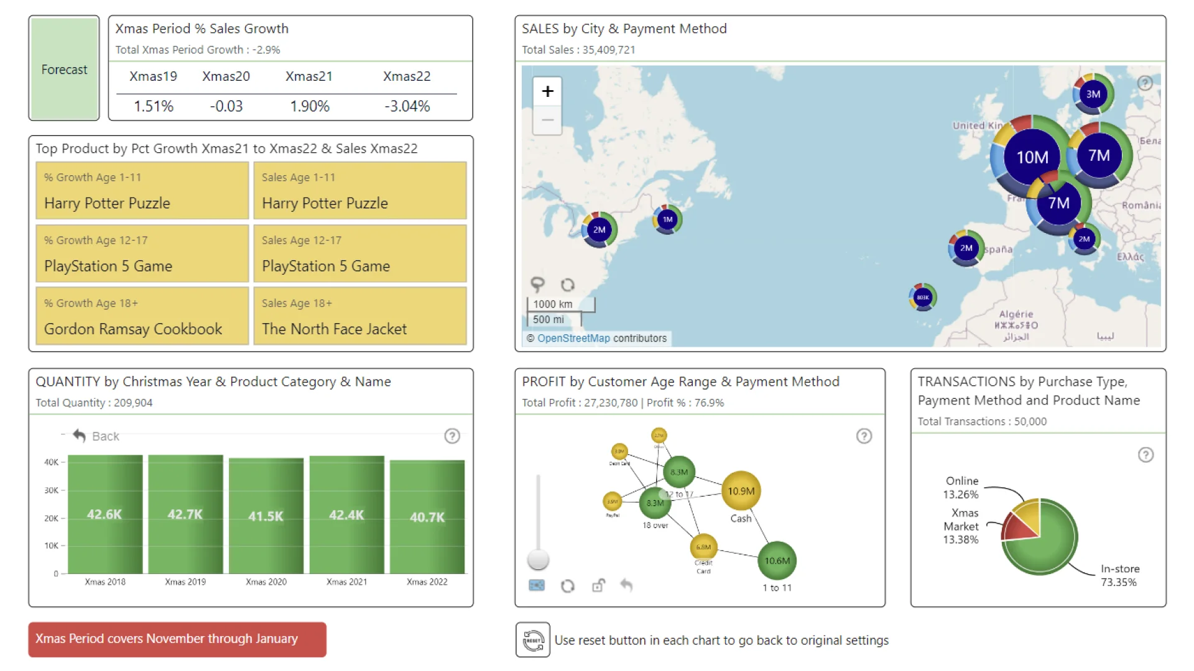Viewport: 1194px width, 671px height.
Task: Select the 803K sales cluster on map
Action: [x=923, y=298]
